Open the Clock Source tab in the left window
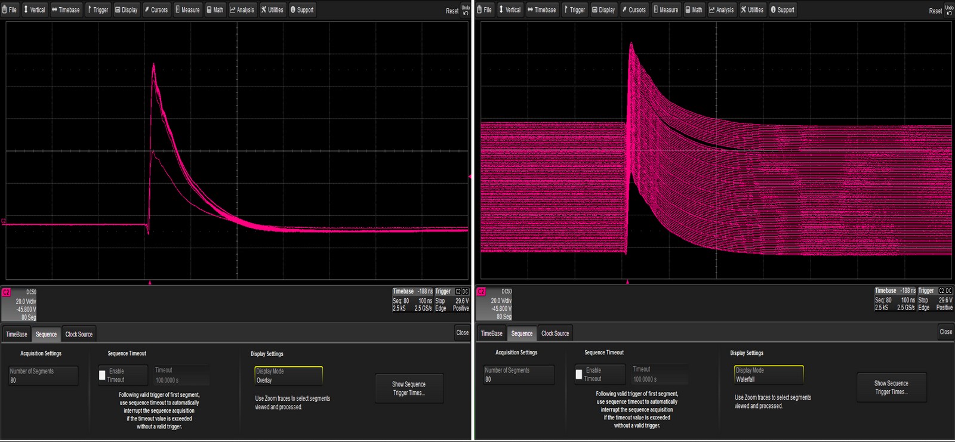The width and height of the screenshot is (955, 442). pos(79,334)
